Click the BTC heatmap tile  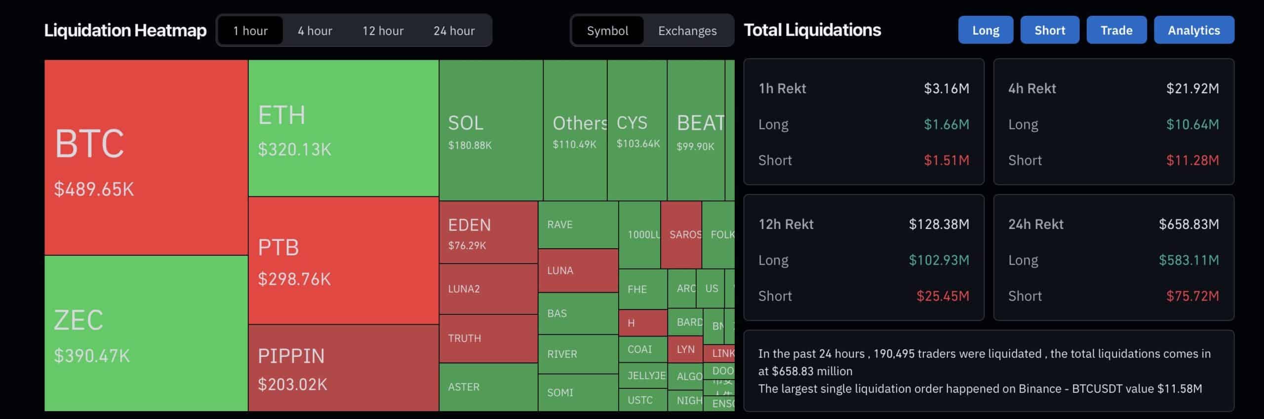pyautogui.click(x=146, y=157)
